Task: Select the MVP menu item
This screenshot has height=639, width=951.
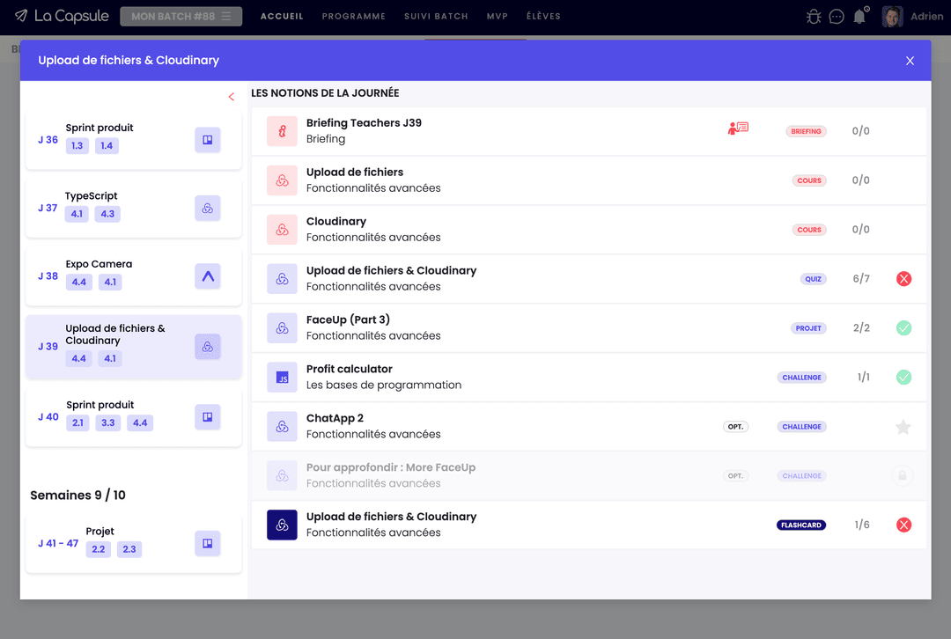Action: click(498, 17)
